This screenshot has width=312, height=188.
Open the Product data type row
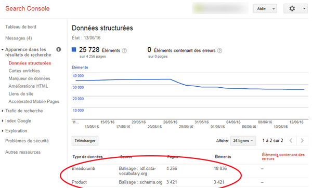click(79, 182)
